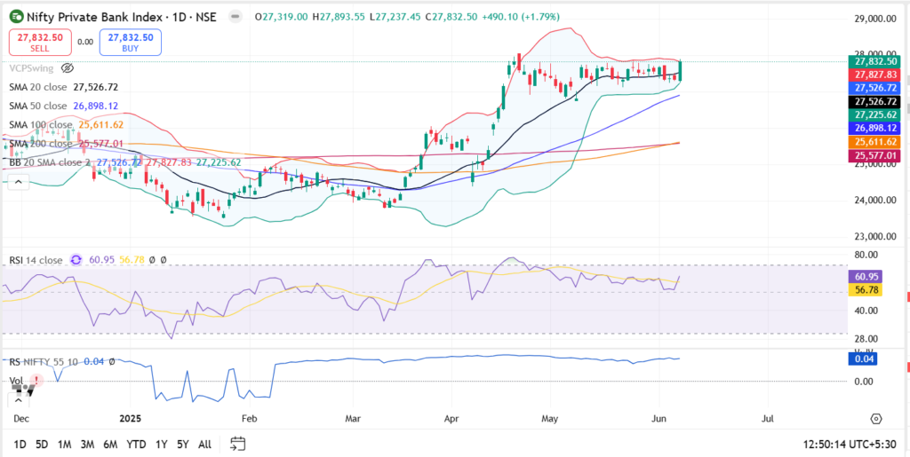
Task: Select the Vol indicator label
Action: (16, 381)
